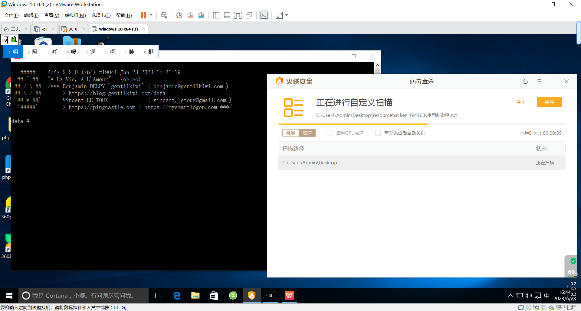Pause the virtual machine with orange pause icon

coord(143,15)
